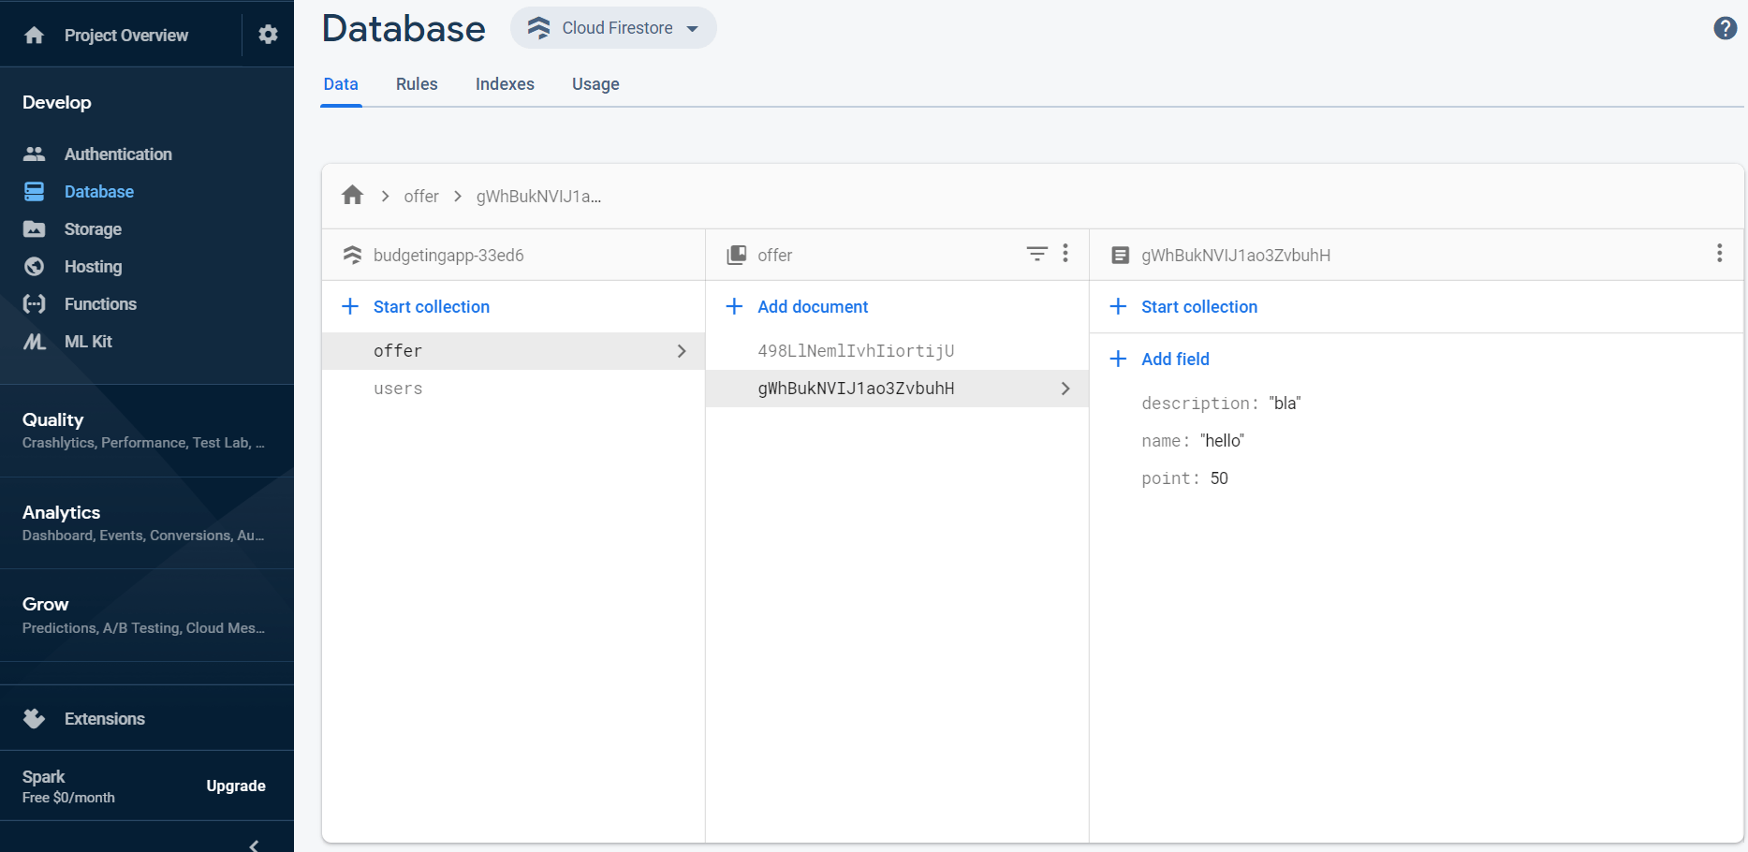Click the Extensions puzzle icon
The height and width of the screenshot is (852, 1748).
[34, 718]
